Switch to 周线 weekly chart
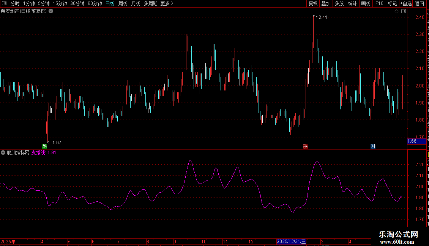The height and width of the screenshot is (246, 429). (123, 3)
